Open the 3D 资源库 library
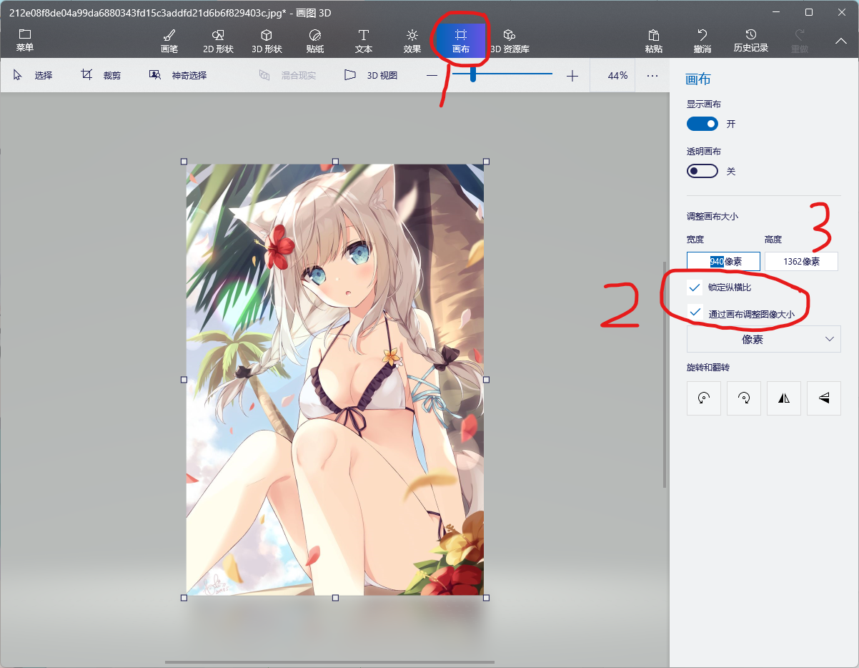 (x=510, y=41)
